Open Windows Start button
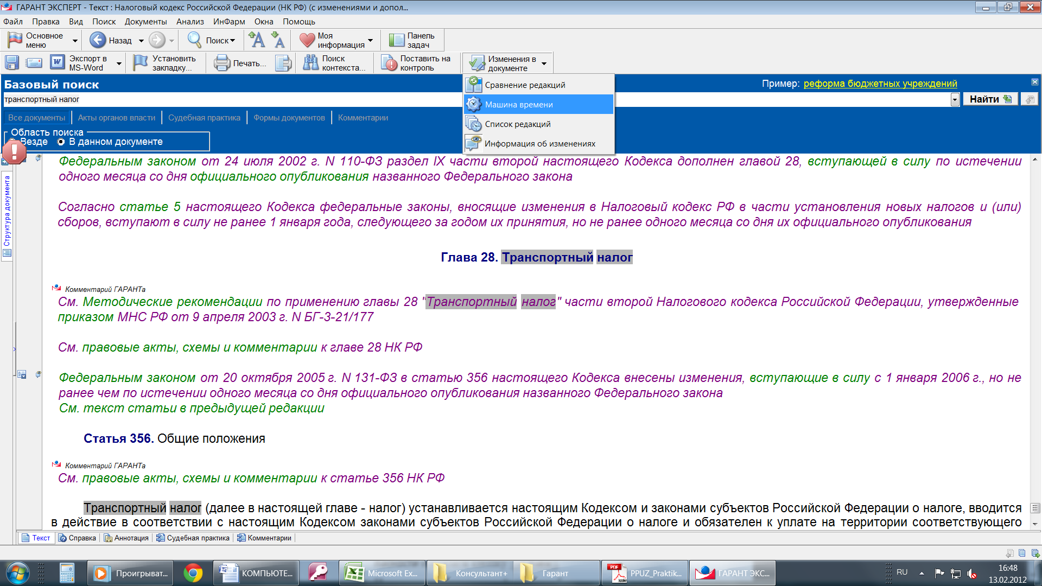Screen dimensions: 1042x586 point(17,573)
